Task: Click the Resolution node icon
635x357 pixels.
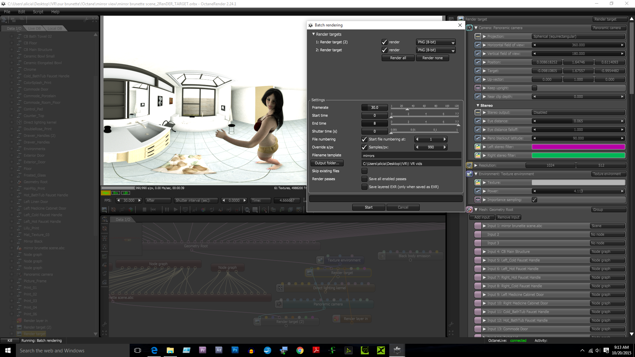Action: (469, 165)
